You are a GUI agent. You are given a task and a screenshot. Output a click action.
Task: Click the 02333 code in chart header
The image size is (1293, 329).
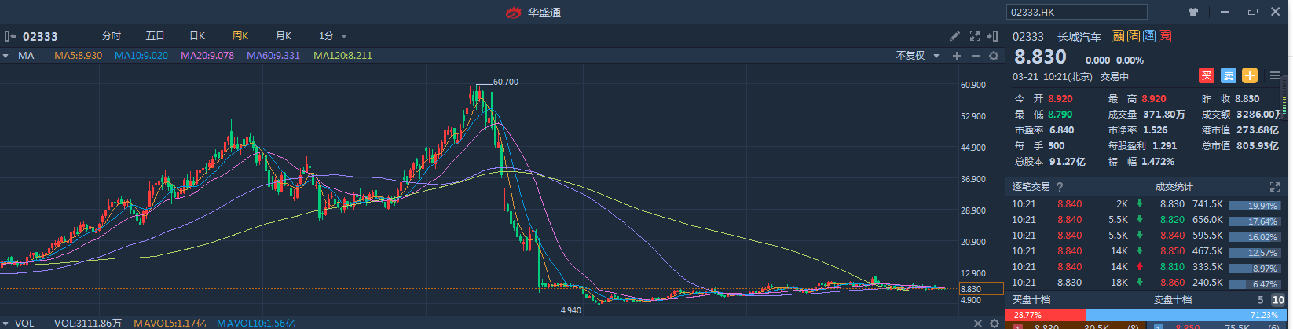click(40, 36)
